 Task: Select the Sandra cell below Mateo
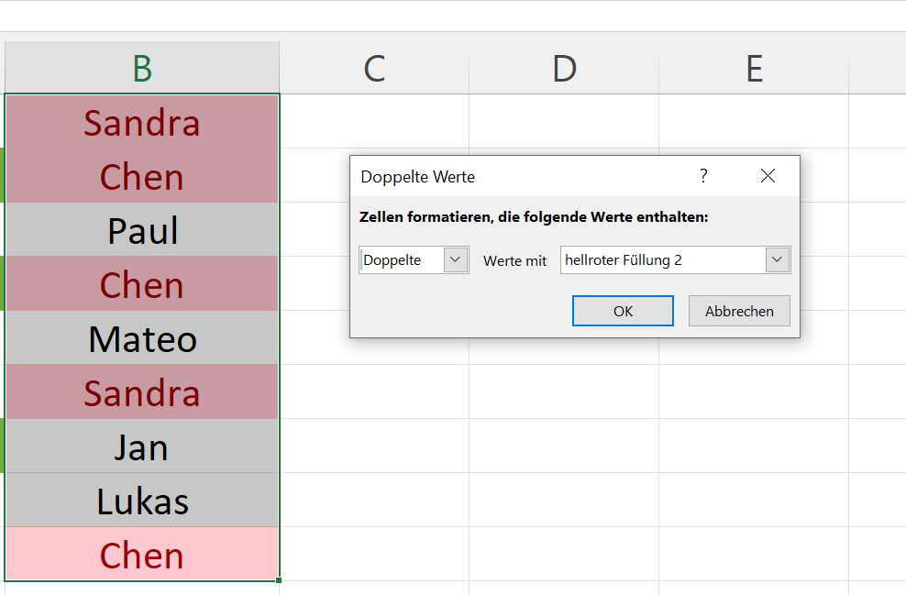142,392
